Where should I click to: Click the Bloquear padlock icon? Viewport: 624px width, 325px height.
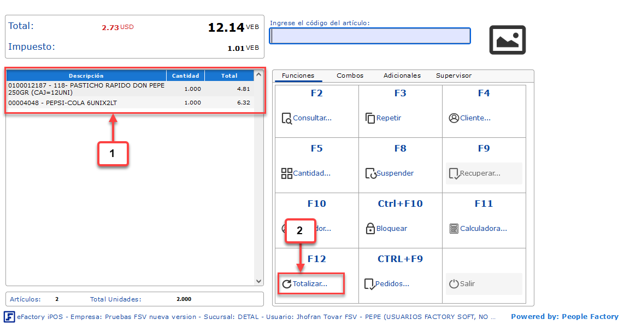370,228
